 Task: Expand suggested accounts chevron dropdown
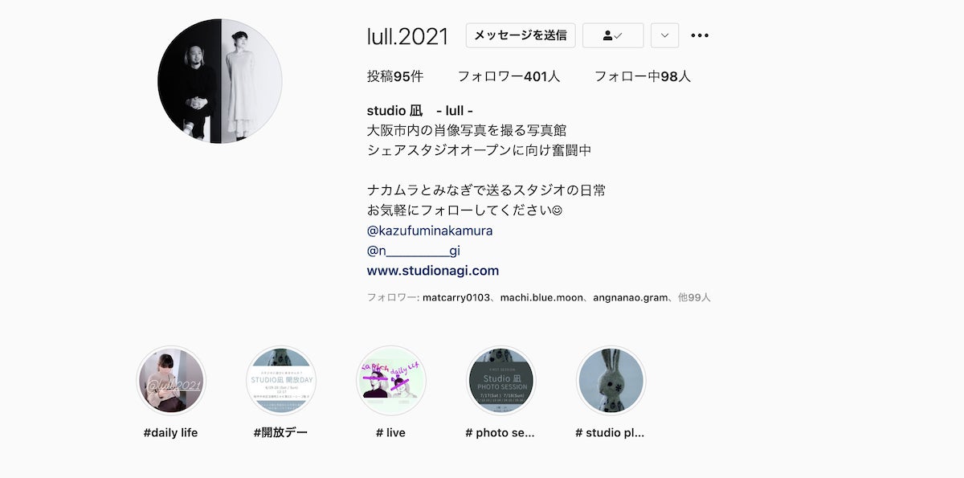(x=664, y=35)
